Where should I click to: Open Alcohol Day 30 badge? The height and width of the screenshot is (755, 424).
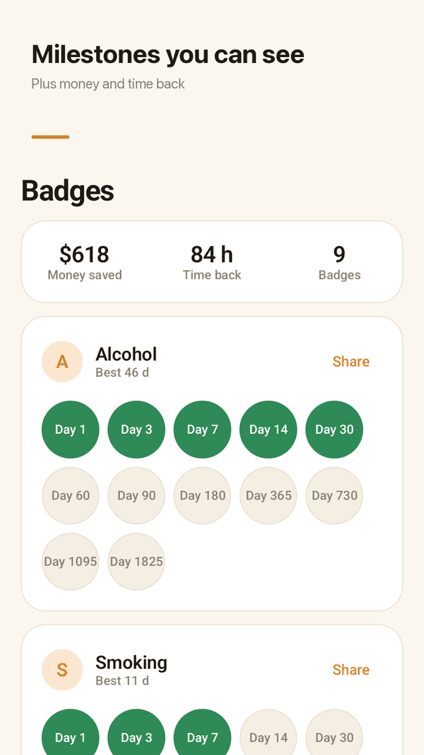(334, 429)
